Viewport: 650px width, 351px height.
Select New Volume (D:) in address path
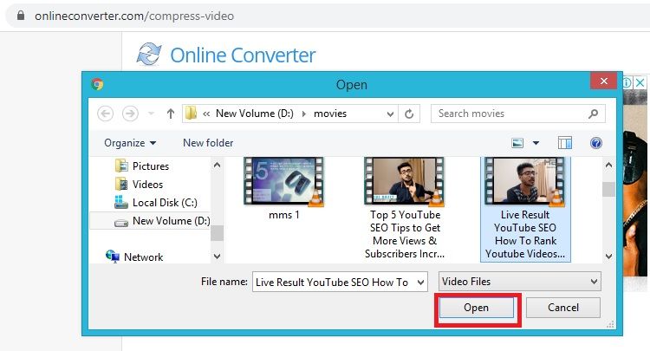point(255,114)
